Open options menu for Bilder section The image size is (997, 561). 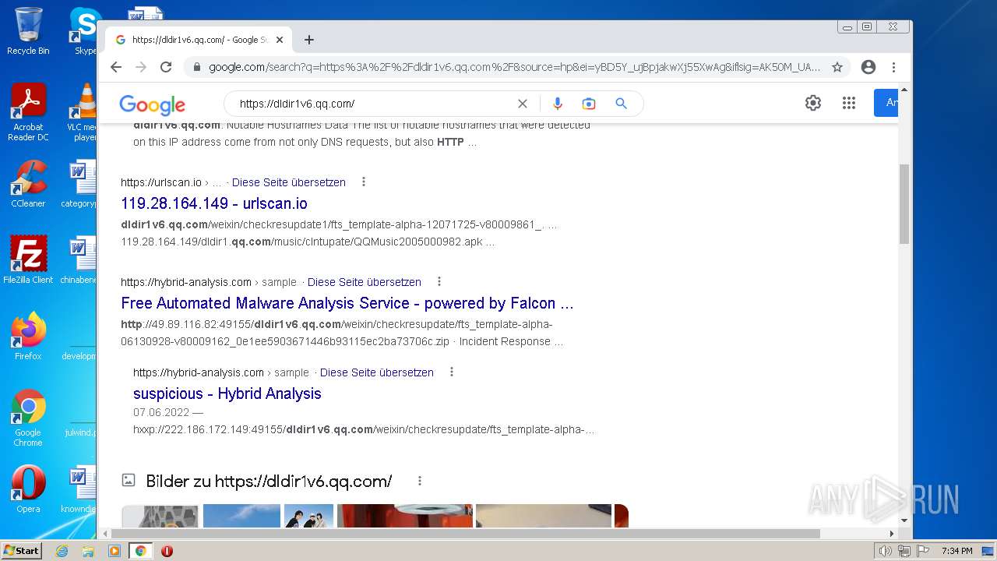click(420, 482)
